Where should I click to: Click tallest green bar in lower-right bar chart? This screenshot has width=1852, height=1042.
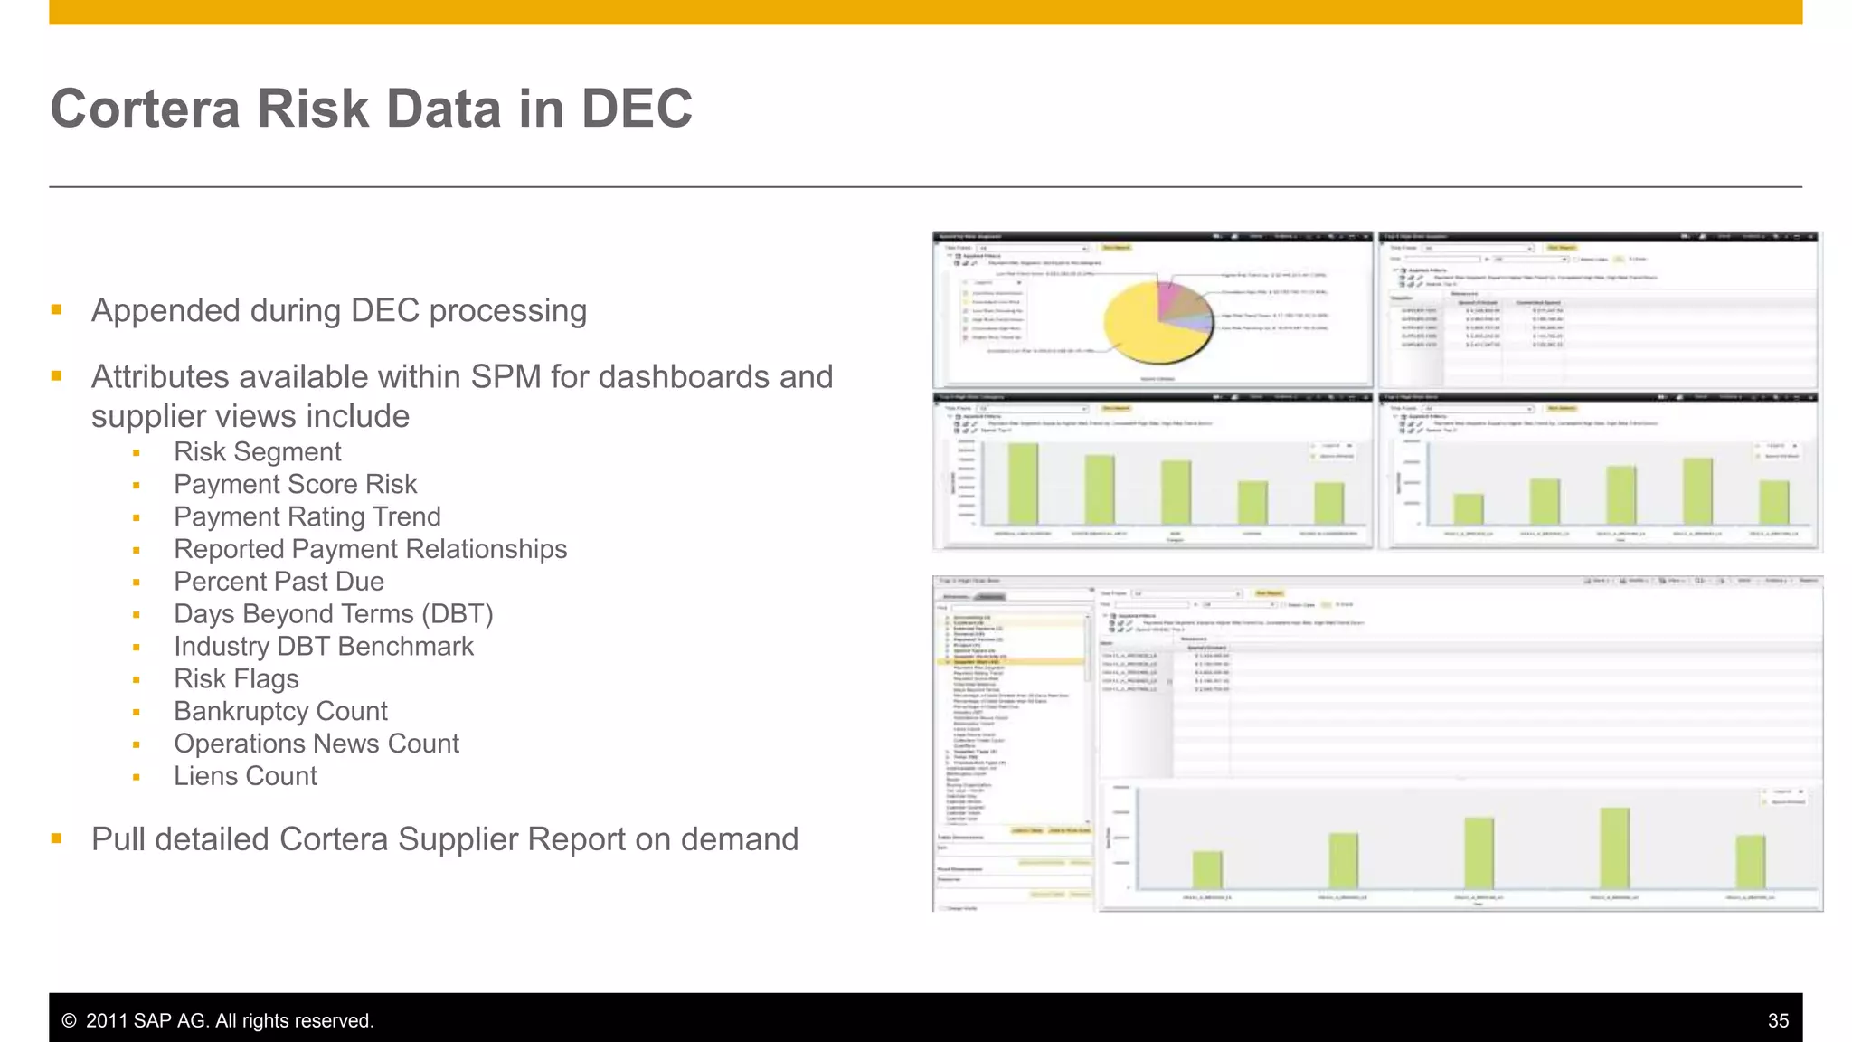click(1697, 491)
